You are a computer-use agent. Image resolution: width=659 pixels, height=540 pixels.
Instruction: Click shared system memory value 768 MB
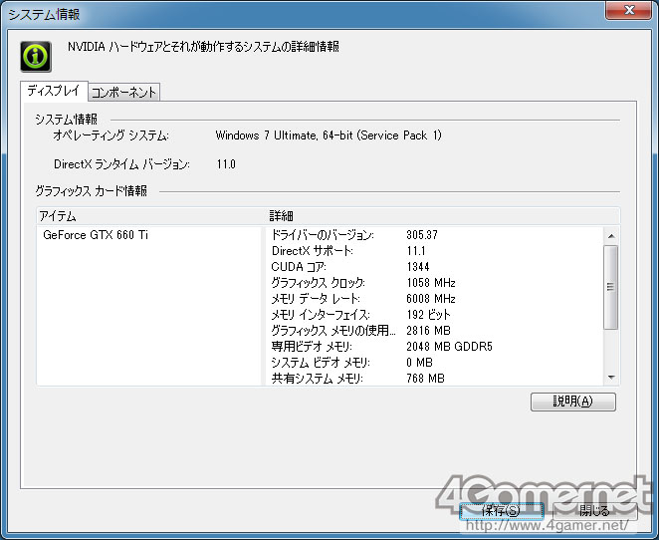425,379
